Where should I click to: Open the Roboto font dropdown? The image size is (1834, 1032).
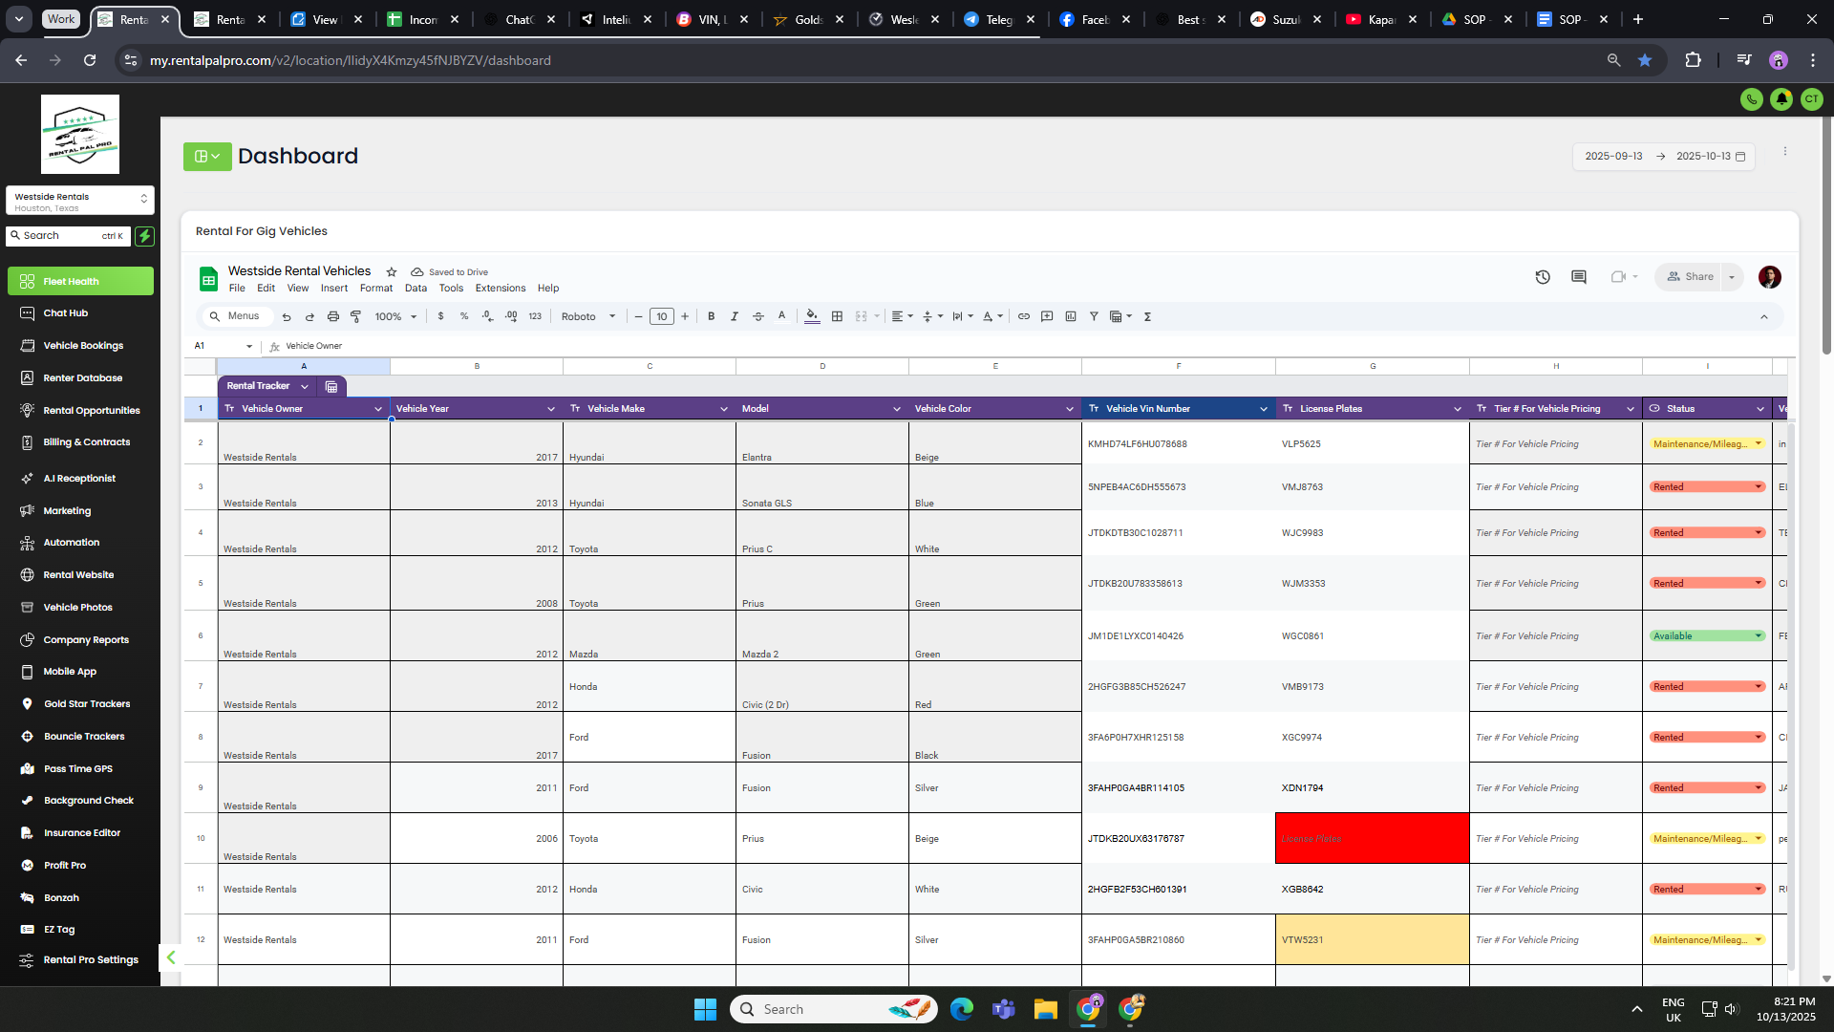click(x=588, y=316)
